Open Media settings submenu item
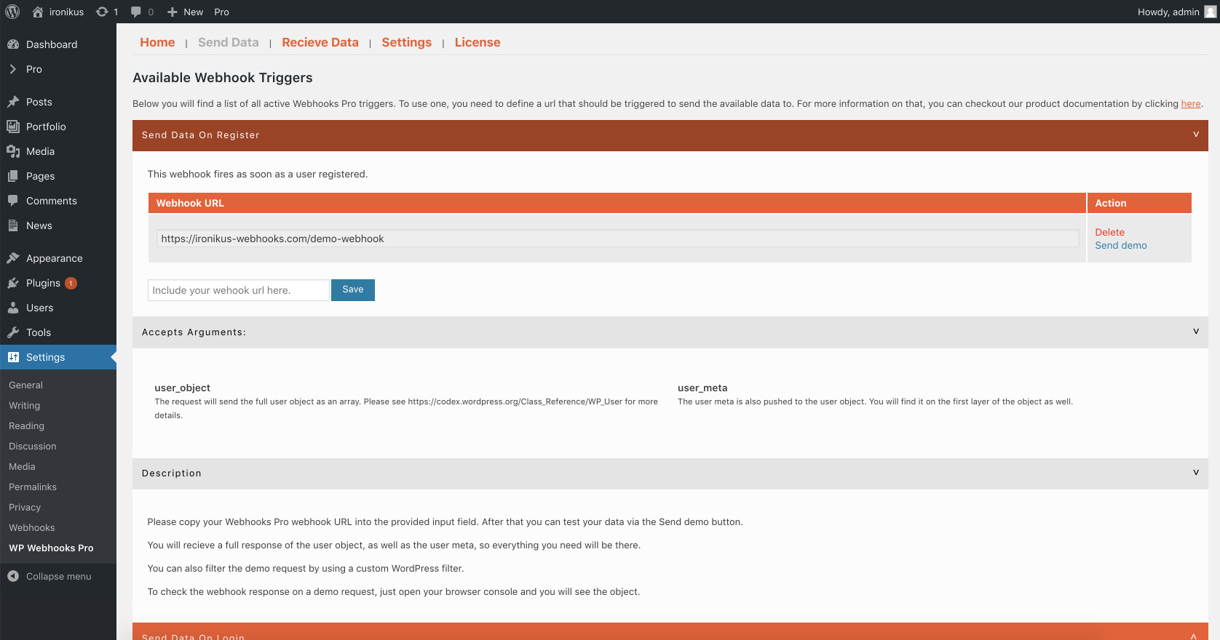Screen dimensions: 1220x640 point(22,466)
